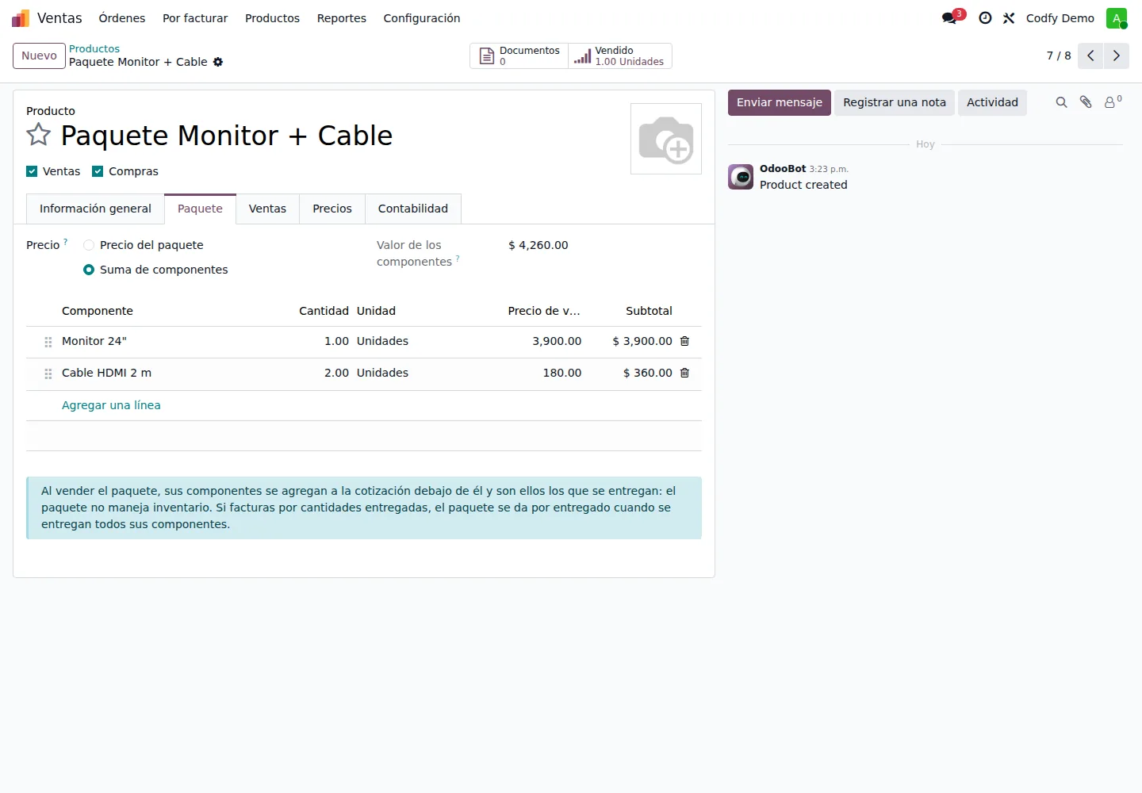Image resolution: width=1142 pixels, height=793 pixels.
Task: Switch to the Información general tab
Action: coord(95,209)
